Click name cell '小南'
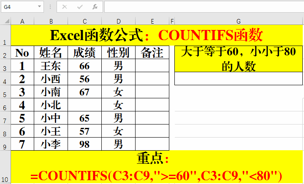Screen dimensions: 304x184 [x=51, y=92]
